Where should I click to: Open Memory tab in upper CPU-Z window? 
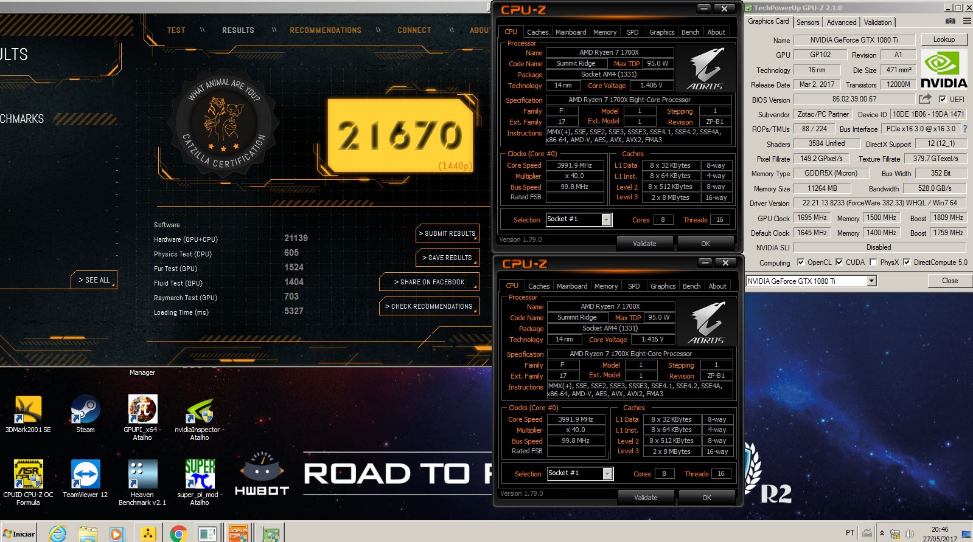pyautogui.click(x=605, y=32)
